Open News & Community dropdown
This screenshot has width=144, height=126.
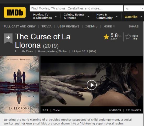(x=107, y=16)
